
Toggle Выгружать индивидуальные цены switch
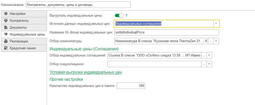click(119, 15)
